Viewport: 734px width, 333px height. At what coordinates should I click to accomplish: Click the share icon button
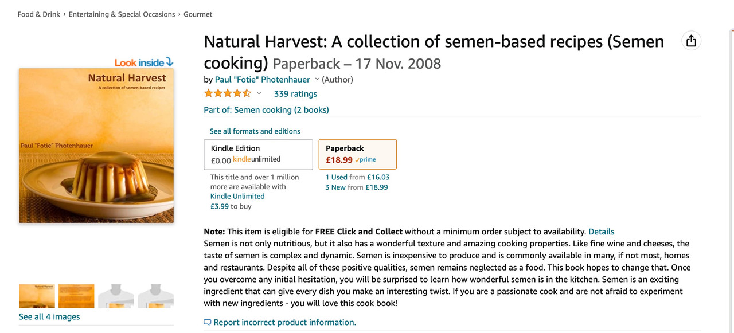pos(691,41)
